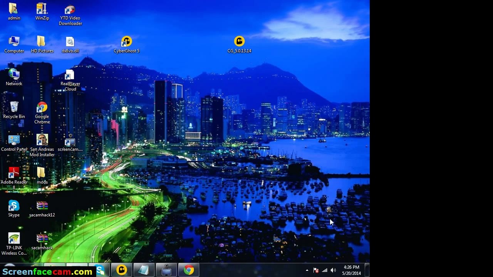493x277 pixels.
Task: Show hidden system tray icons
Action: [x=307, y=270]
